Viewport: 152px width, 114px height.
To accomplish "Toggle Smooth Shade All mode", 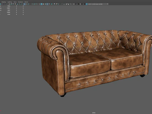I will point(41,4).
